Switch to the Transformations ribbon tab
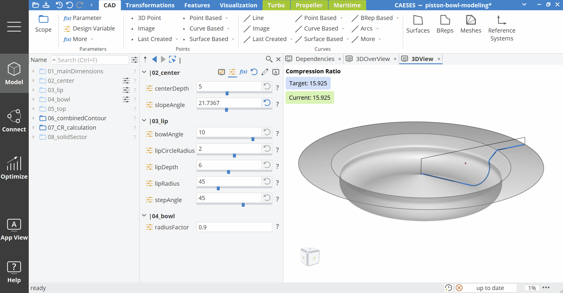The image size is (563, 293). pyautogui.click(x=150, y=5)
